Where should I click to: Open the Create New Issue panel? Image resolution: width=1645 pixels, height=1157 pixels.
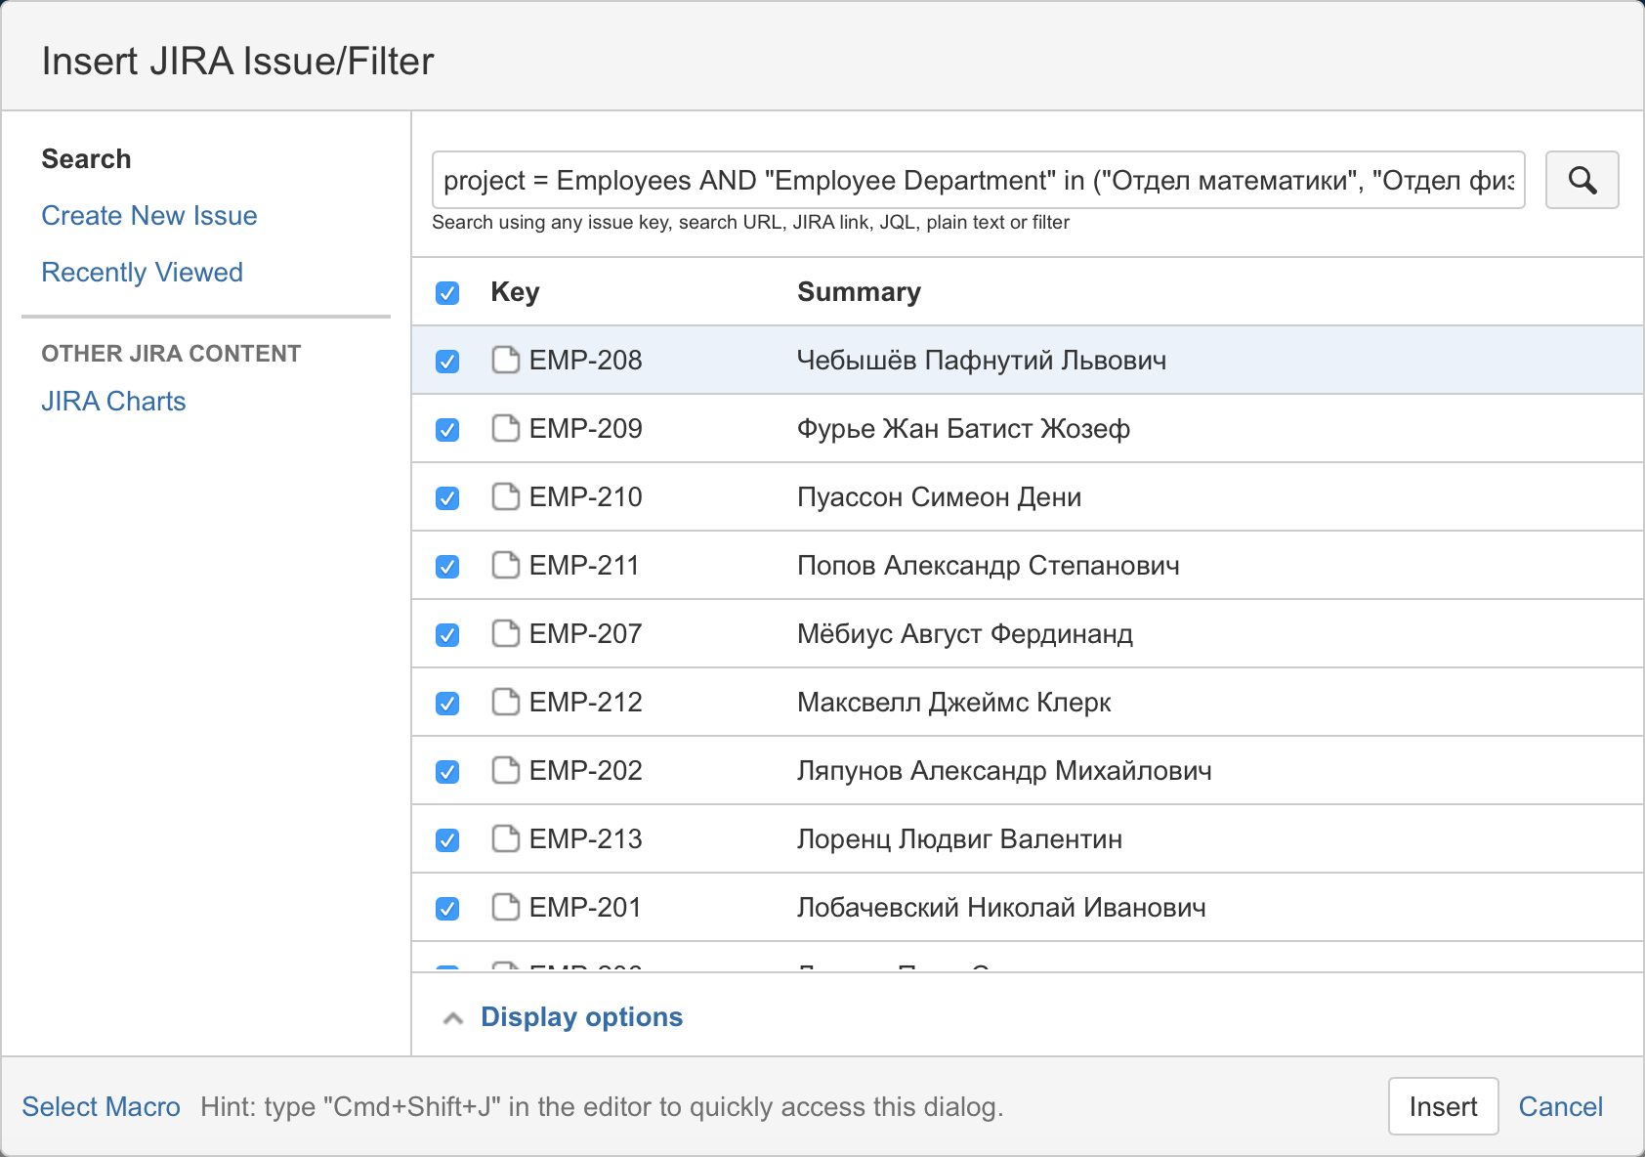pyautogui.click(x=149, y=216)
